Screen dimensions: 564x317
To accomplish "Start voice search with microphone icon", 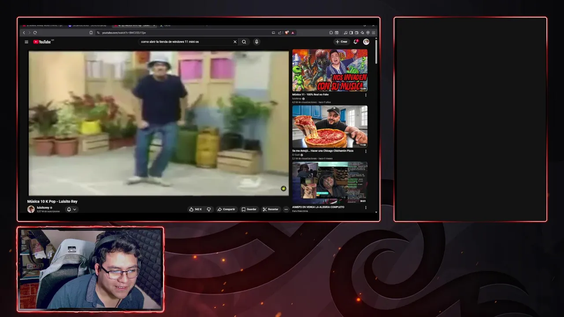I will (x=256, y=42).
